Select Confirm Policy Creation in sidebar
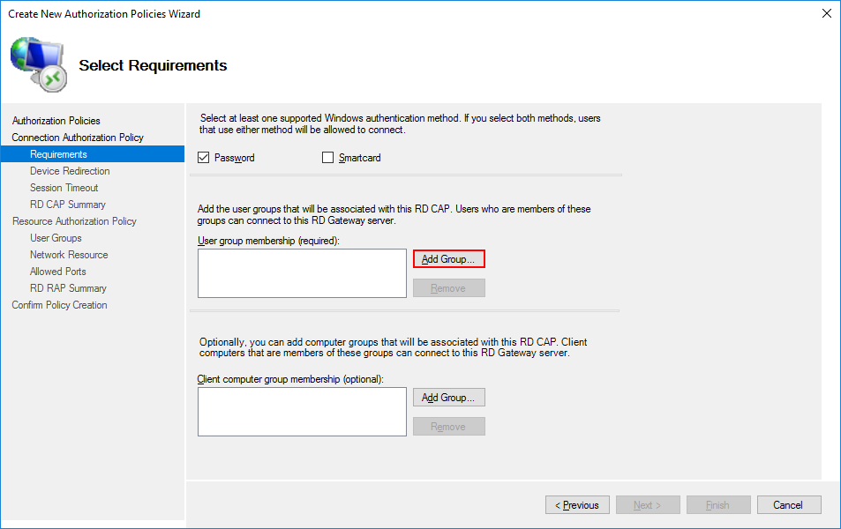 [x=59, y=305]
